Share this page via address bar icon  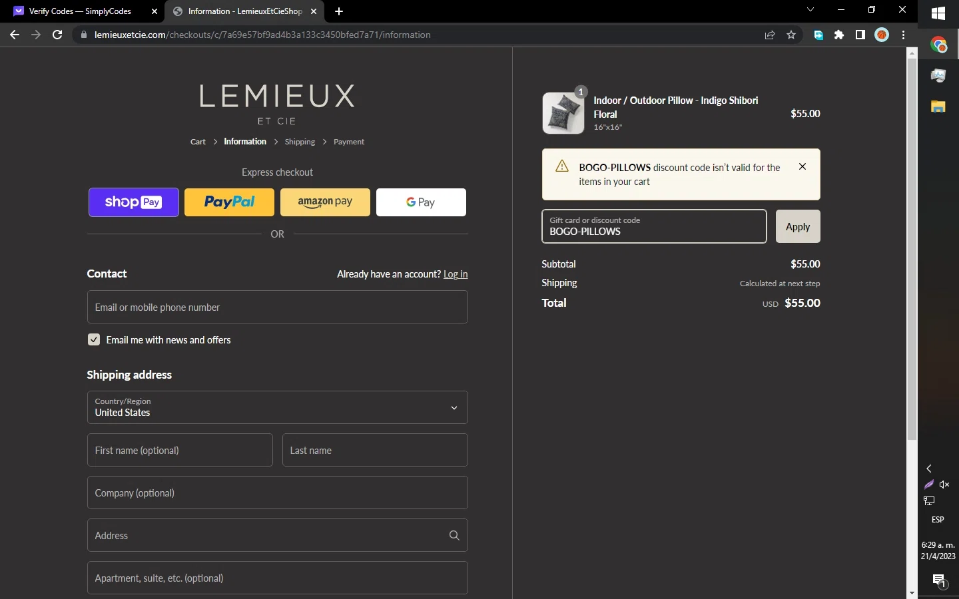tap(770, 35)
